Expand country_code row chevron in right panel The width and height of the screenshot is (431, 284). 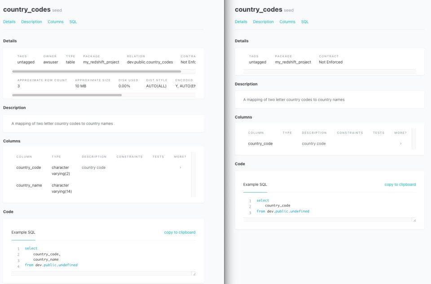point(400,144)
